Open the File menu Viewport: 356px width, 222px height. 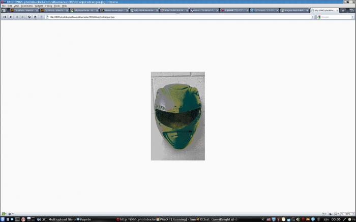[x=4, y=6]
